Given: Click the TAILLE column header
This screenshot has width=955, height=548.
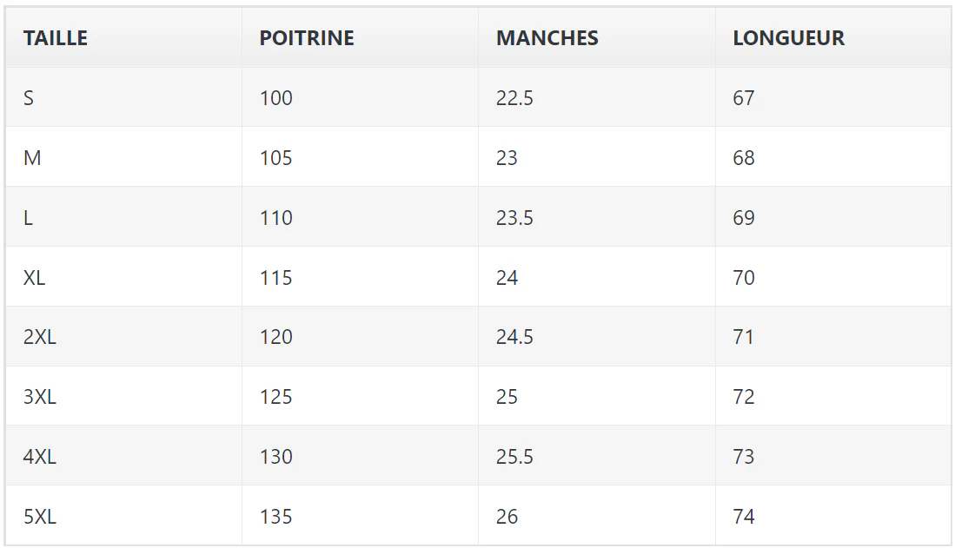Looking at the screenshot, I should coord(56,37).
